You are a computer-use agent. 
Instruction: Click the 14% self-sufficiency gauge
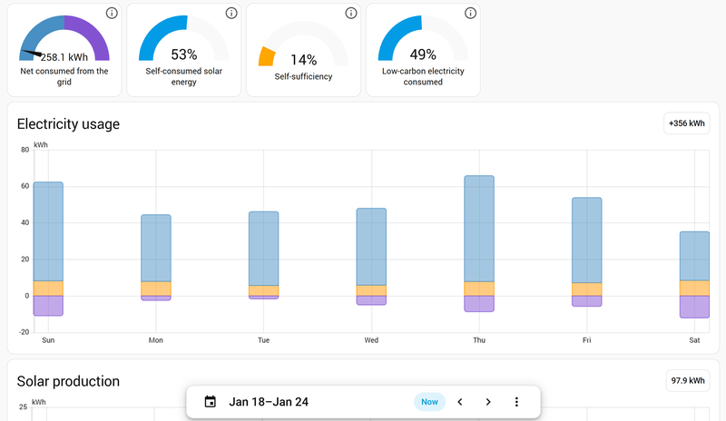click(x=303, y=44)
